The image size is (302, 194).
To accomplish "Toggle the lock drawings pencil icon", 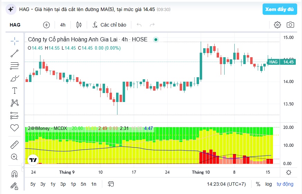I will (x=14, y=186).
